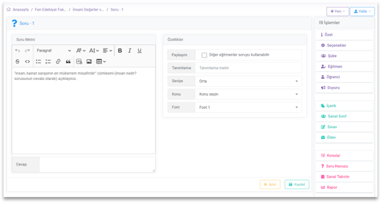Image resolution: width=381 pixels, height=203 pixels.
Task: Enable 'Diğer eğitmenler soruyu kullanabilir' checkbox
Action: point(204,55)
